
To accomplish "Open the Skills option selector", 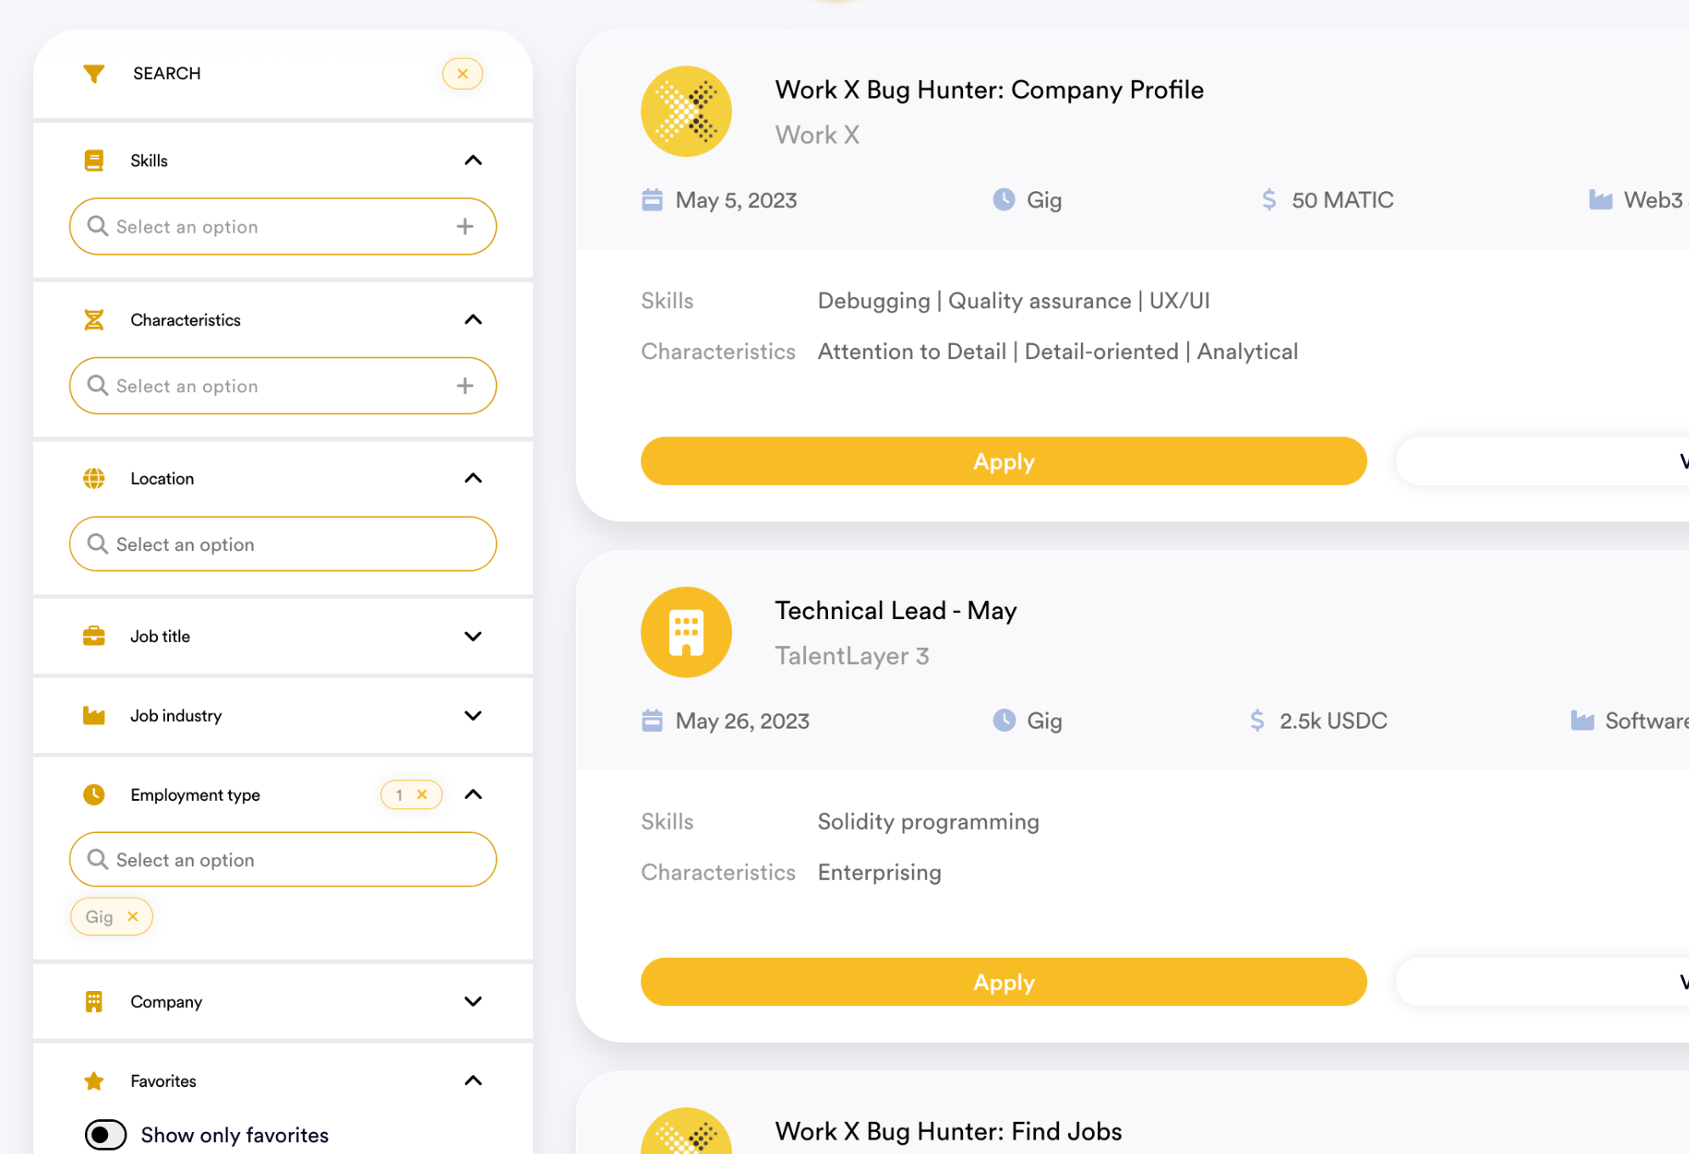I will pyautogui.click(x=282, y=226).
